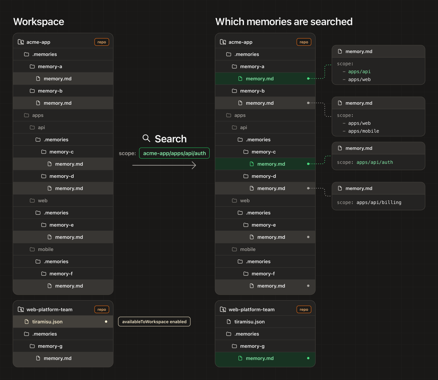Screen dimensions: 438x380
Task: Click tiramisu.json file icon in searched panel
Action: coord(228,322)
